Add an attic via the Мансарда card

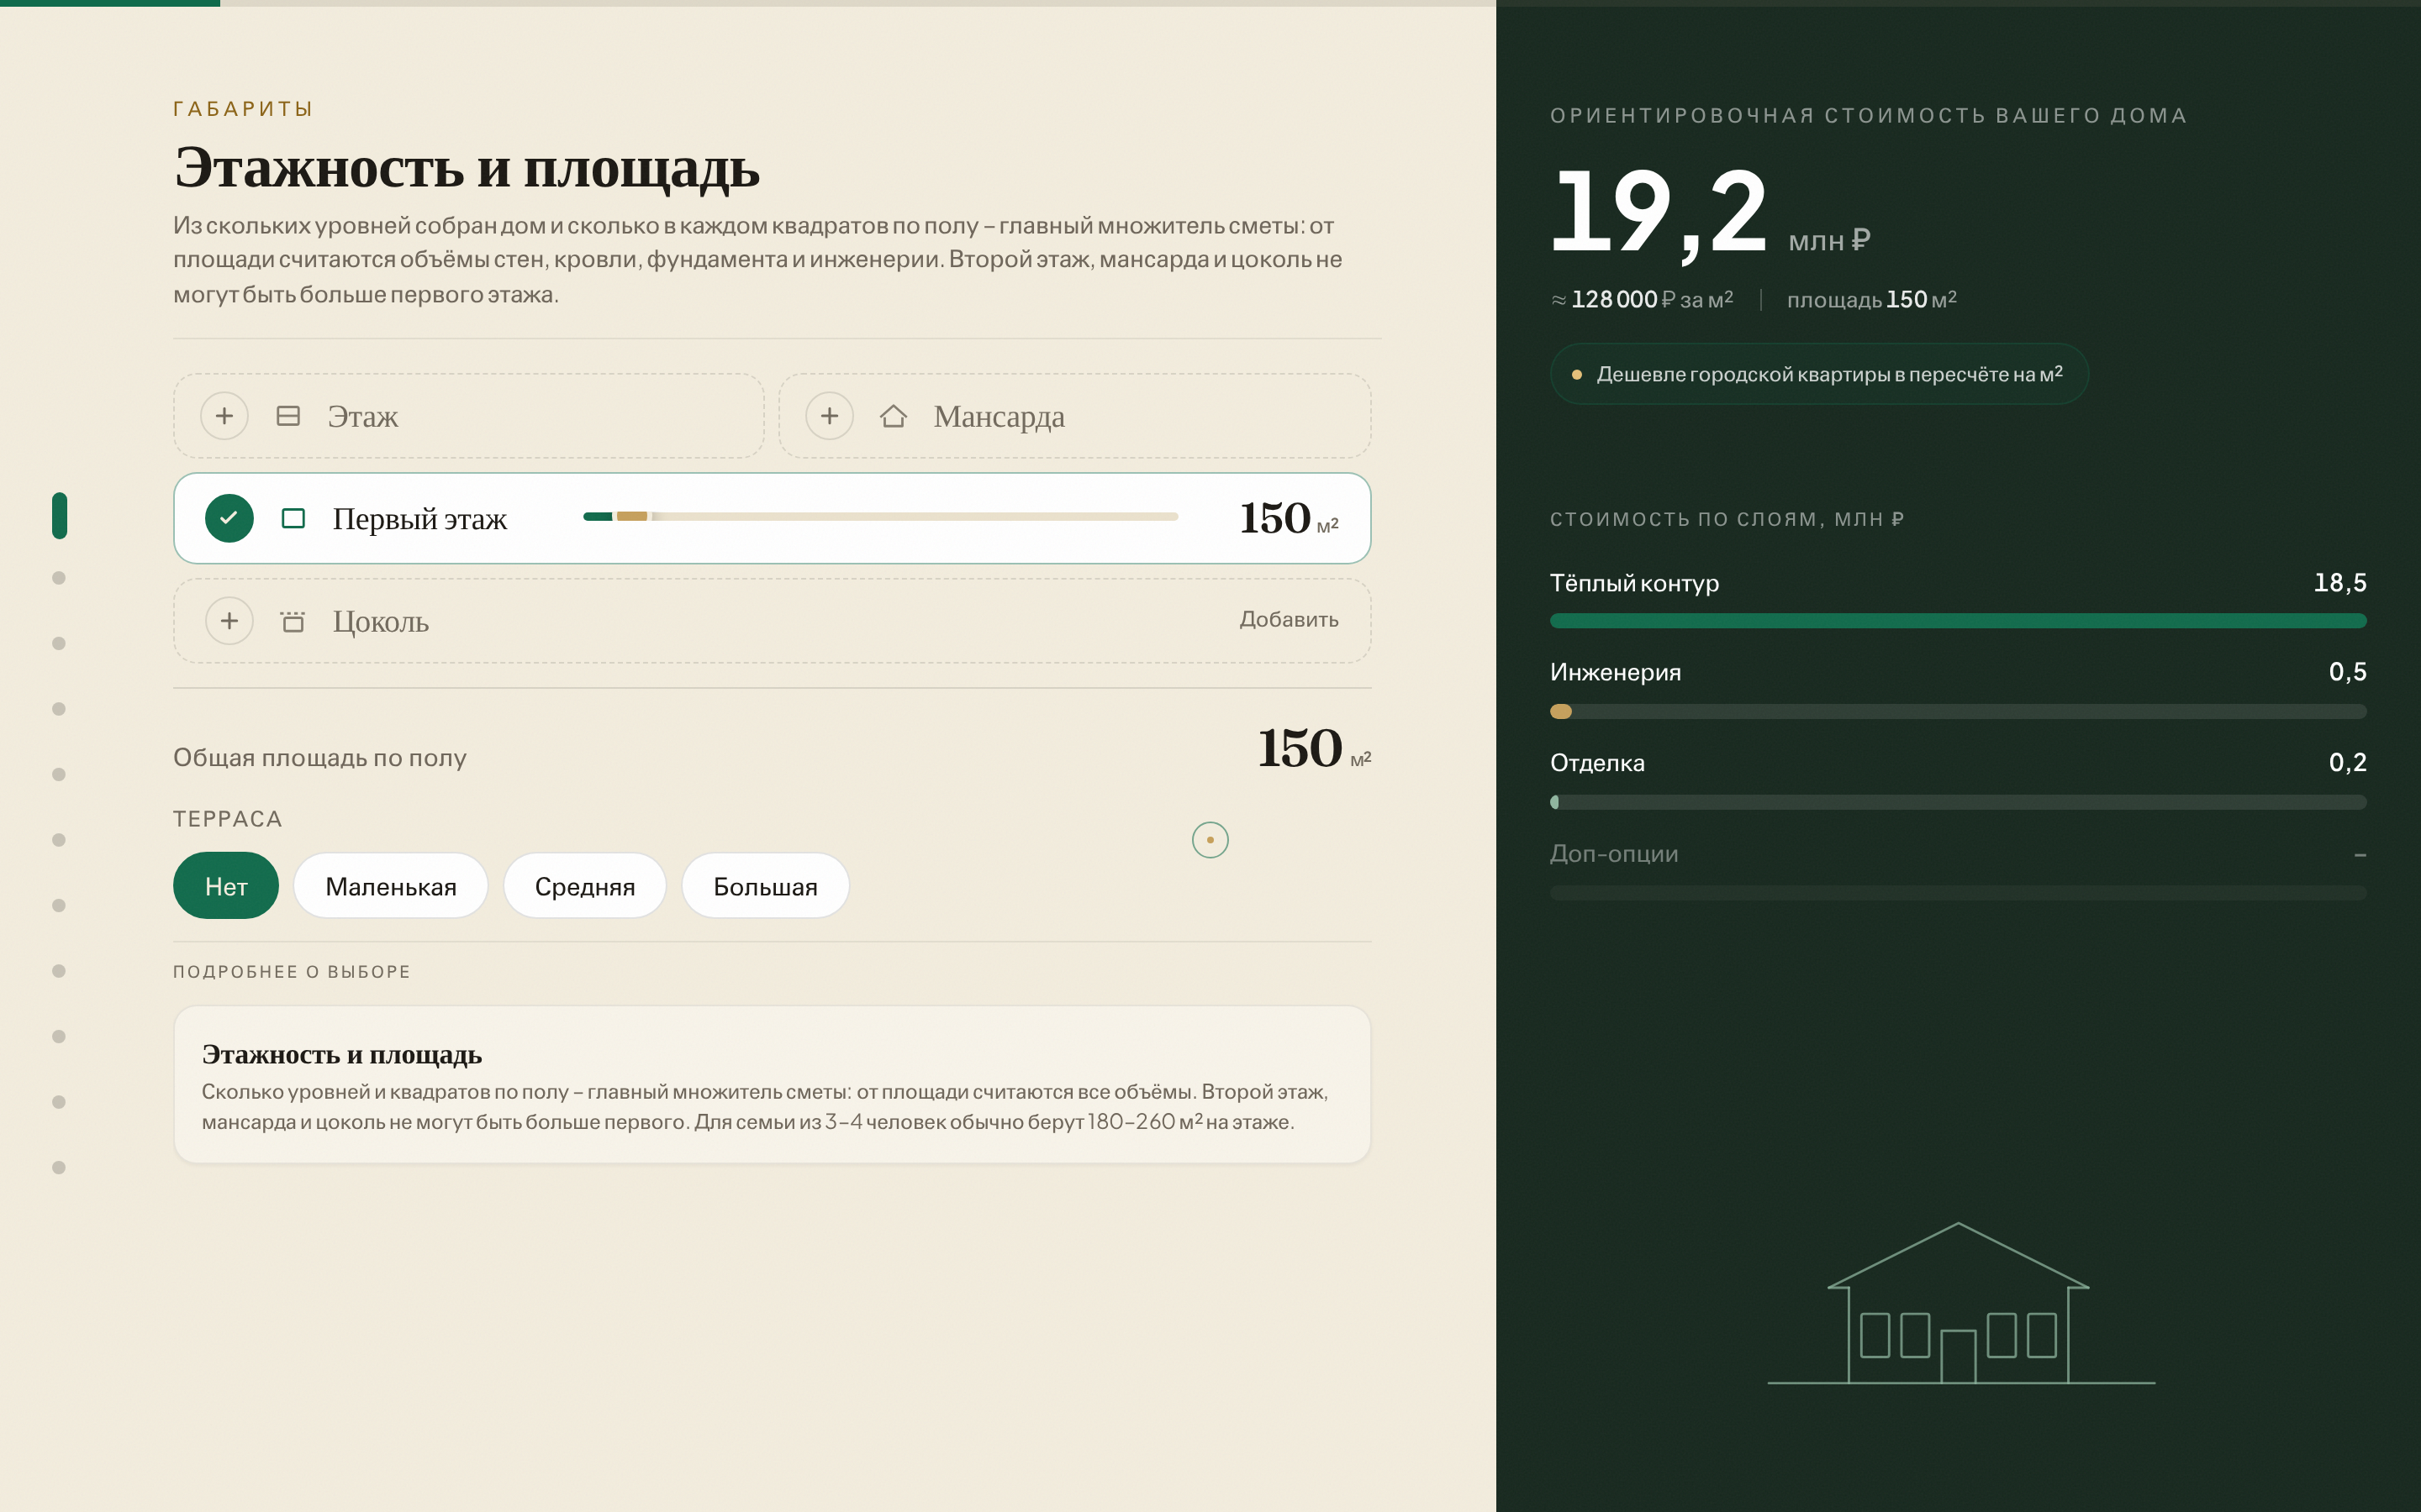pyautogui.click(x=1074, y=416)
